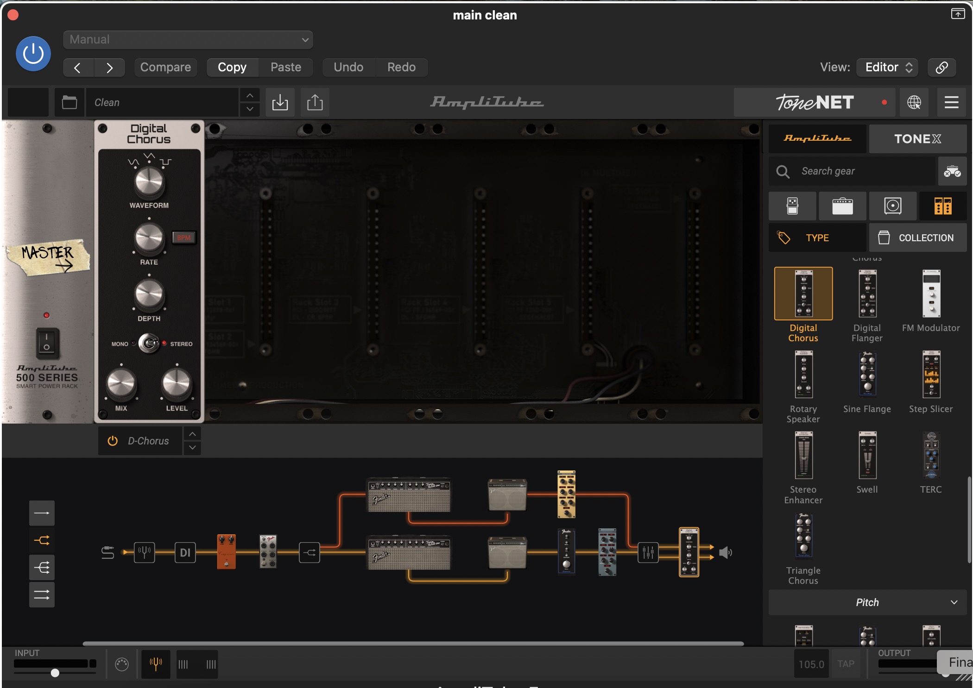Viewport: 973px width, 688px height.
Task: Toggle the D-Chorus power button
Action: [x=112, y=441]
